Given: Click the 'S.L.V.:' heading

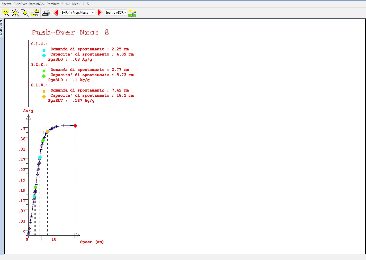Looking at the screenshot, I should 39,85.
